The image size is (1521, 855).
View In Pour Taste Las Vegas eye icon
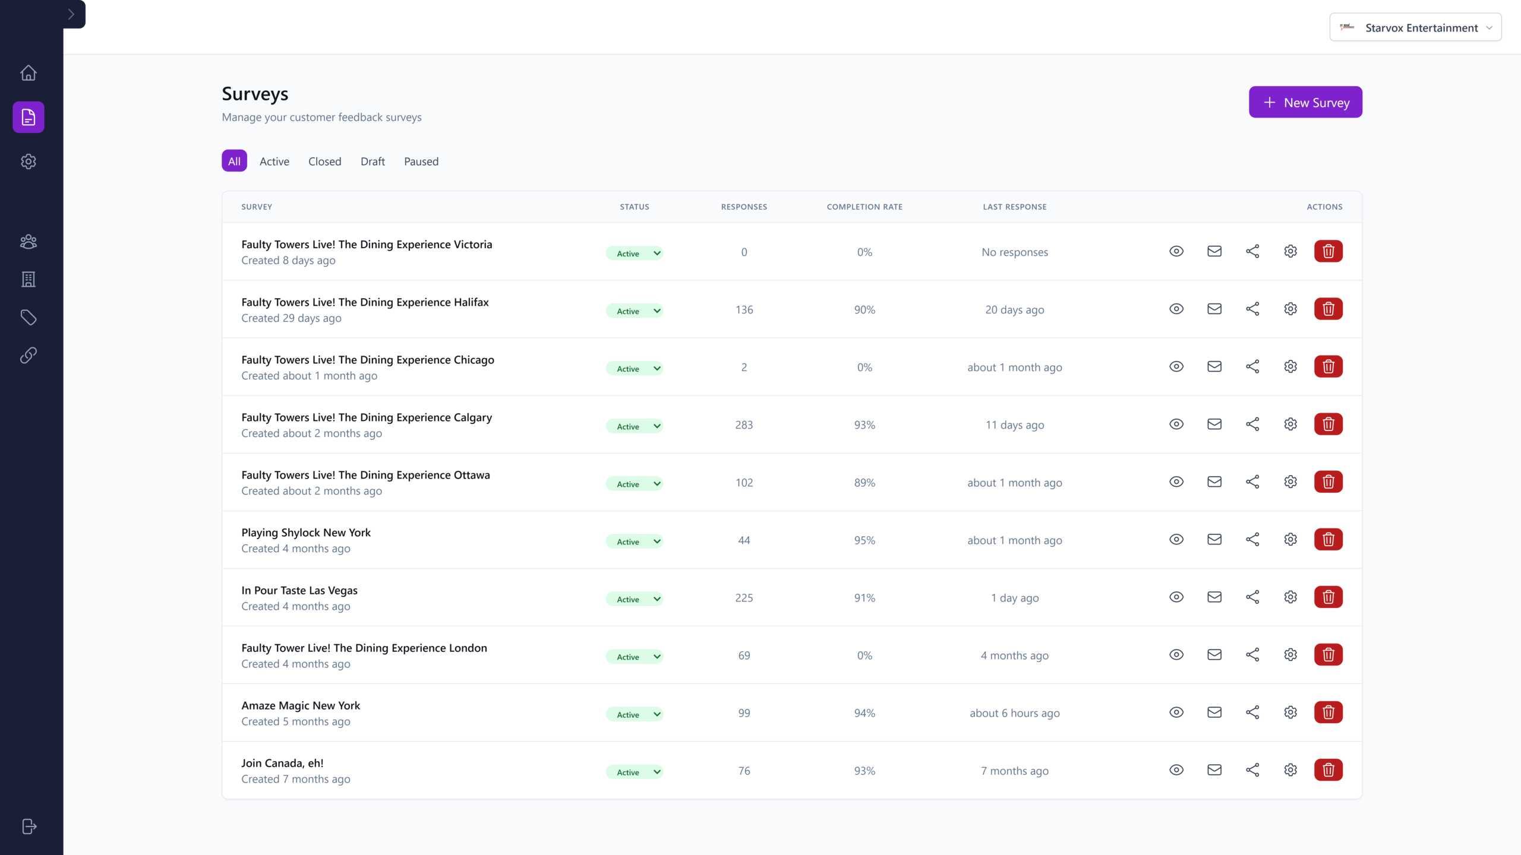(x=1176, y=597)
